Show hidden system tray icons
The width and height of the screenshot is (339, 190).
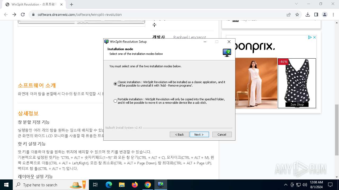click(x=286, y=185)
